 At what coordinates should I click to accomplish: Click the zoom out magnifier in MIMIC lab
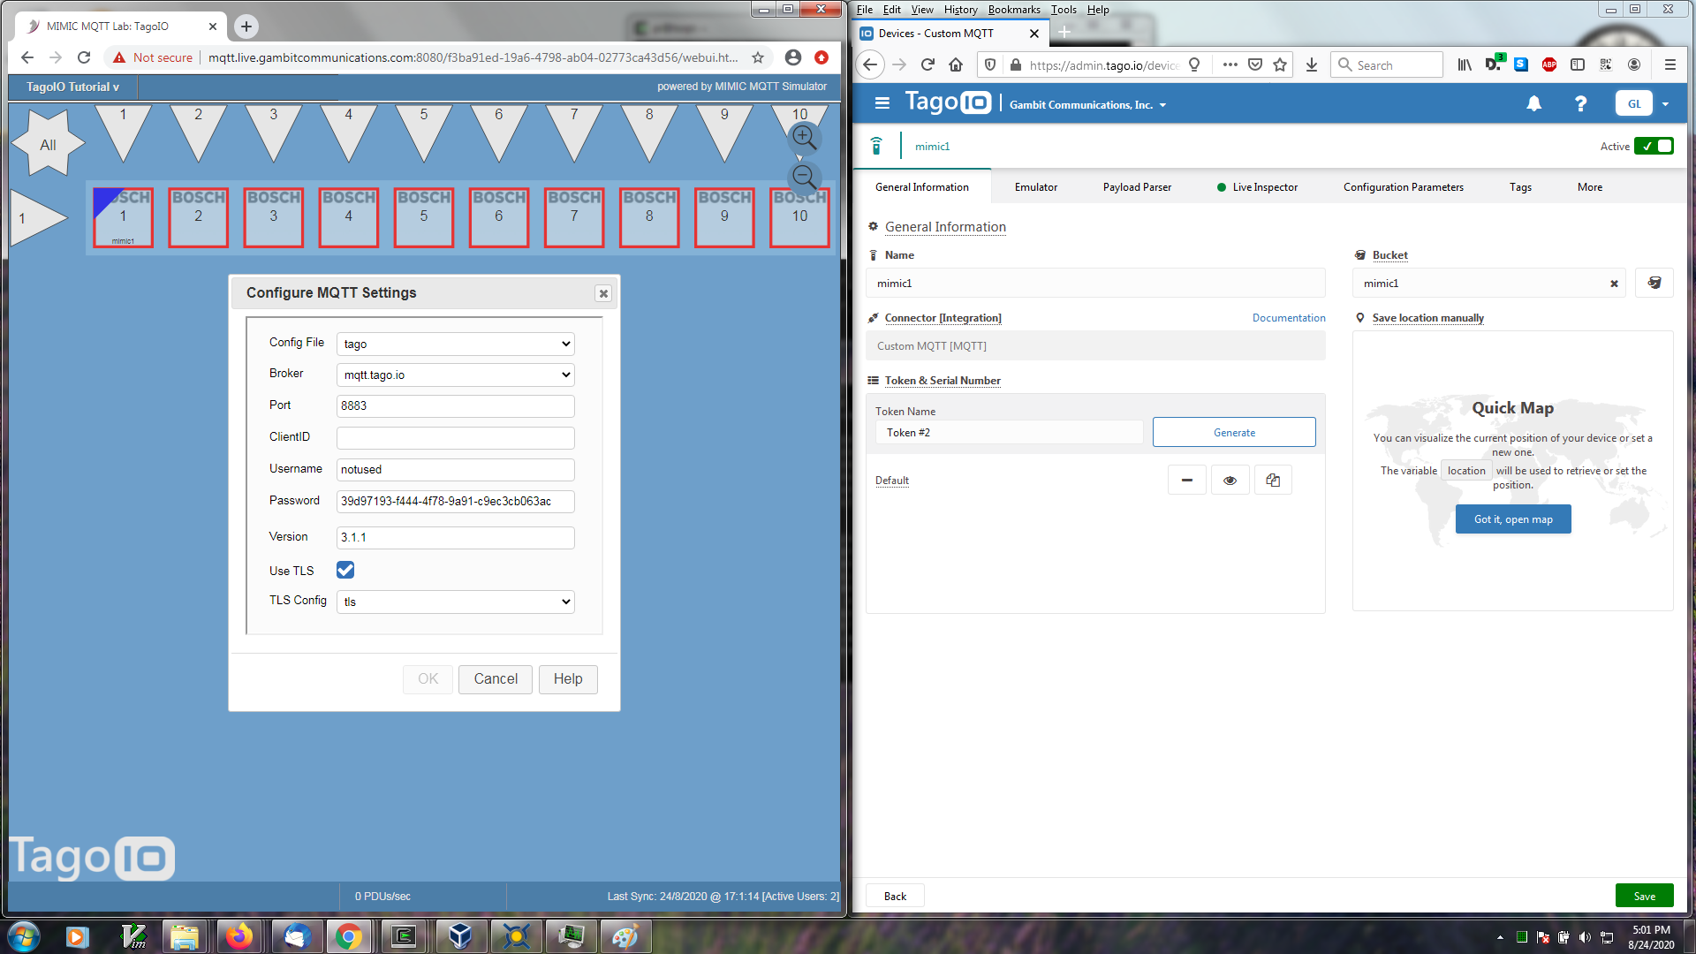pos(804,178)
